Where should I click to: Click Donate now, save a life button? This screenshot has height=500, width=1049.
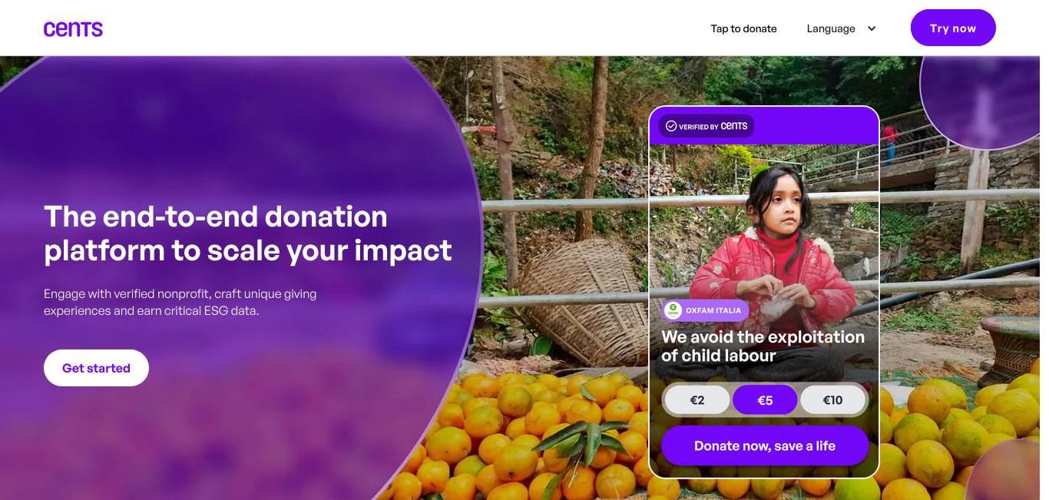[x=765, y=445]
